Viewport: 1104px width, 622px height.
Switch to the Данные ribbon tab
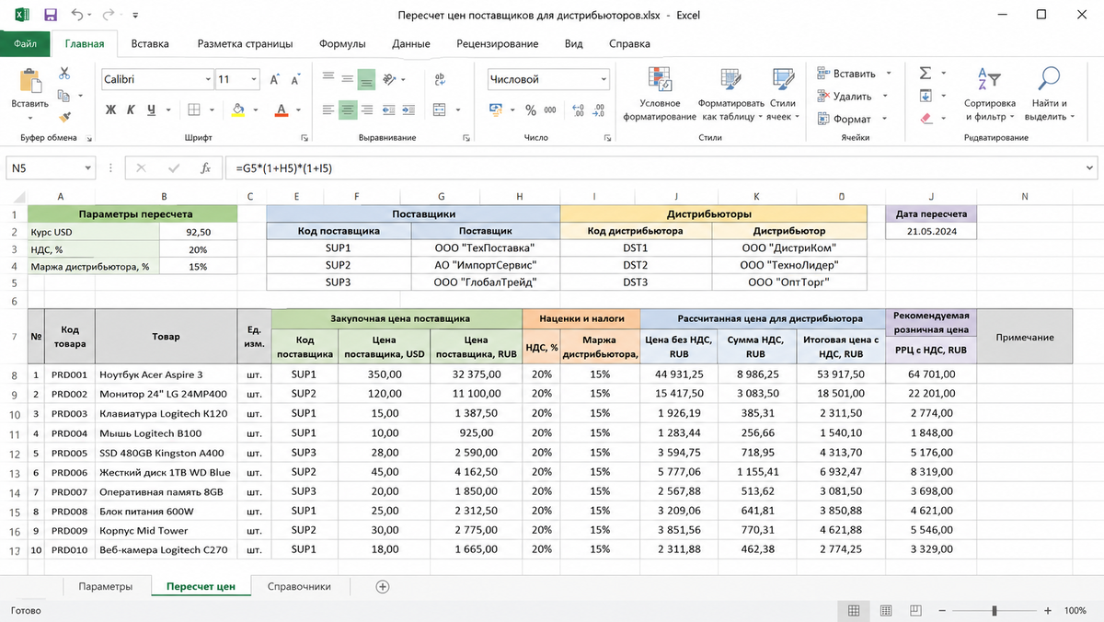(411, 43)
